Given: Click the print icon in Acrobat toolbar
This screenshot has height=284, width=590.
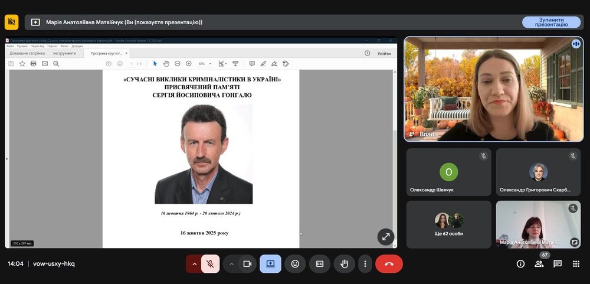Looking at the screenshot, I should (34, 64).
